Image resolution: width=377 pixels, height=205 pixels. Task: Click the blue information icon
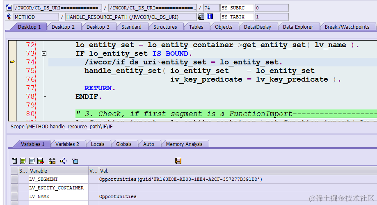tap(210, 16)
